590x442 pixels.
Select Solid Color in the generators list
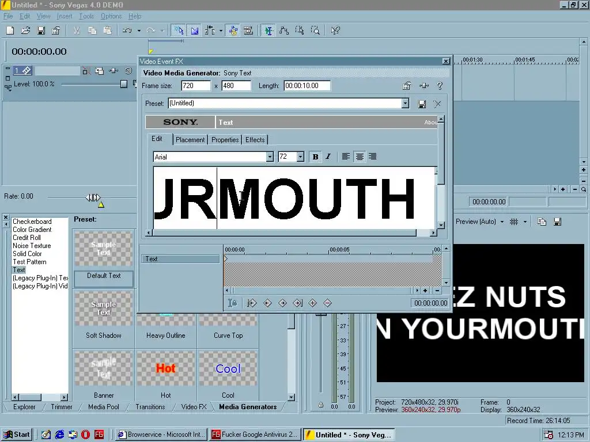27,254
